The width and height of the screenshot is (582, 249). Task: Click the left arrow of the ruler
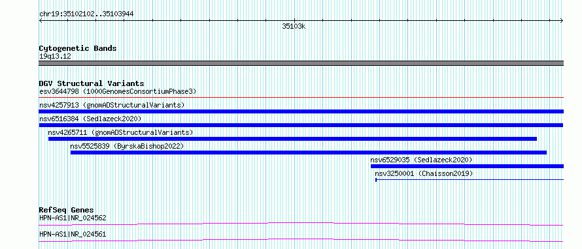[x=41, y=20]
